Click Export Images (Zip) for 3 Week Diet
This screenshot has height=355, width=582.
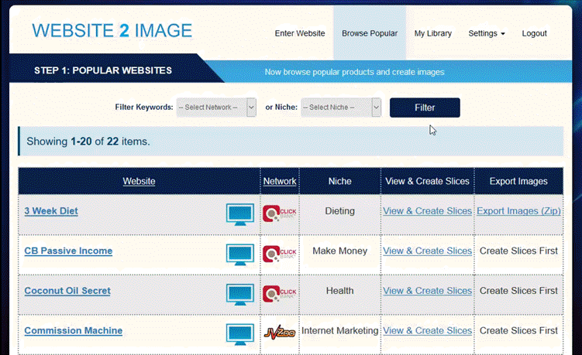coord(518,211)
